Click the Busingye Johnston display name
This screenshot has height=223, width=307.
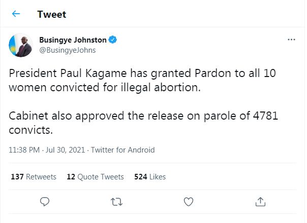[74, 40]
